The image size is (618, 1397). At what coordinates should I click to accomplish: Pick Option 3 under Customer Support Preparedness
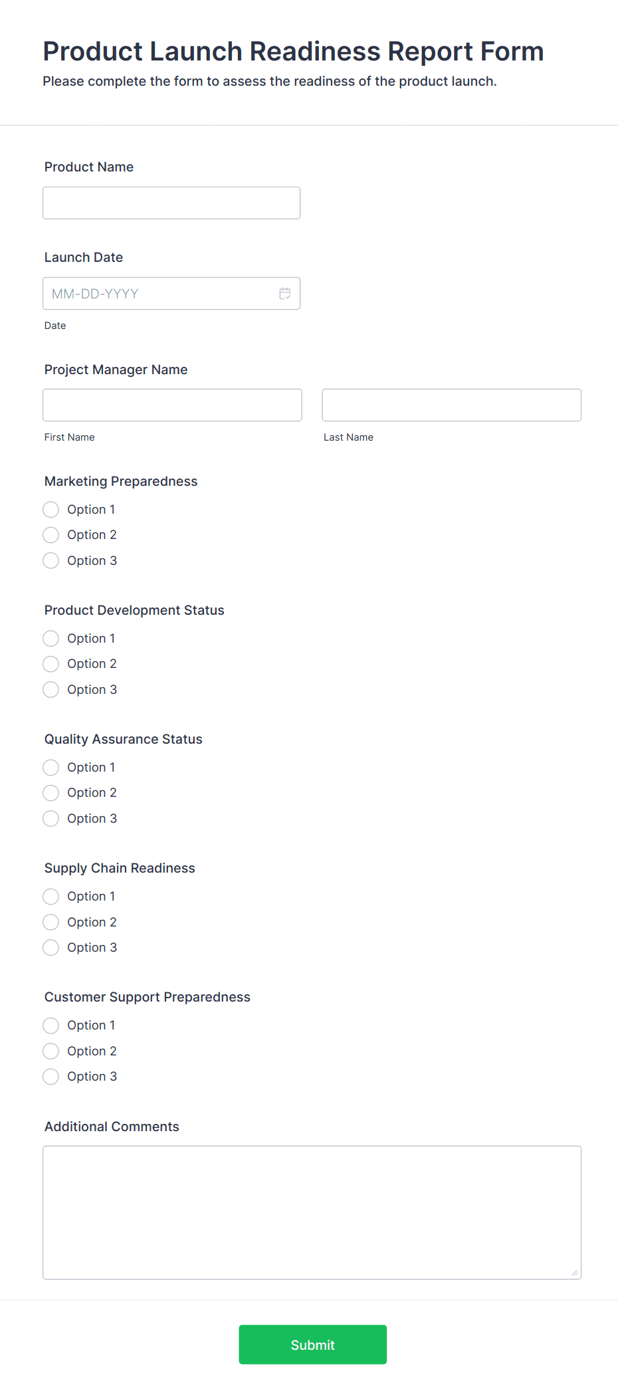(51, 1077)
